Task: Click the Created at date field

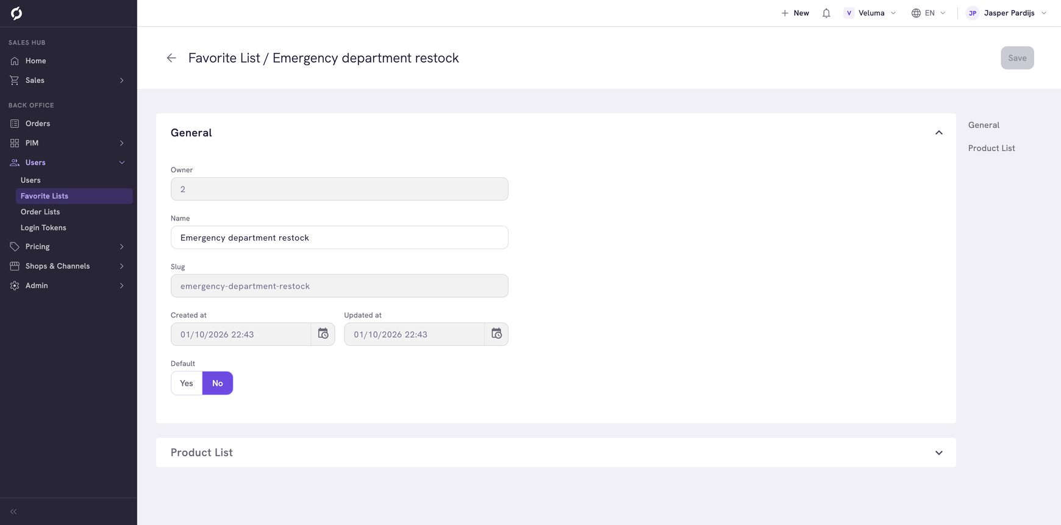Action: pyautogui.click(x=241, y=334)
